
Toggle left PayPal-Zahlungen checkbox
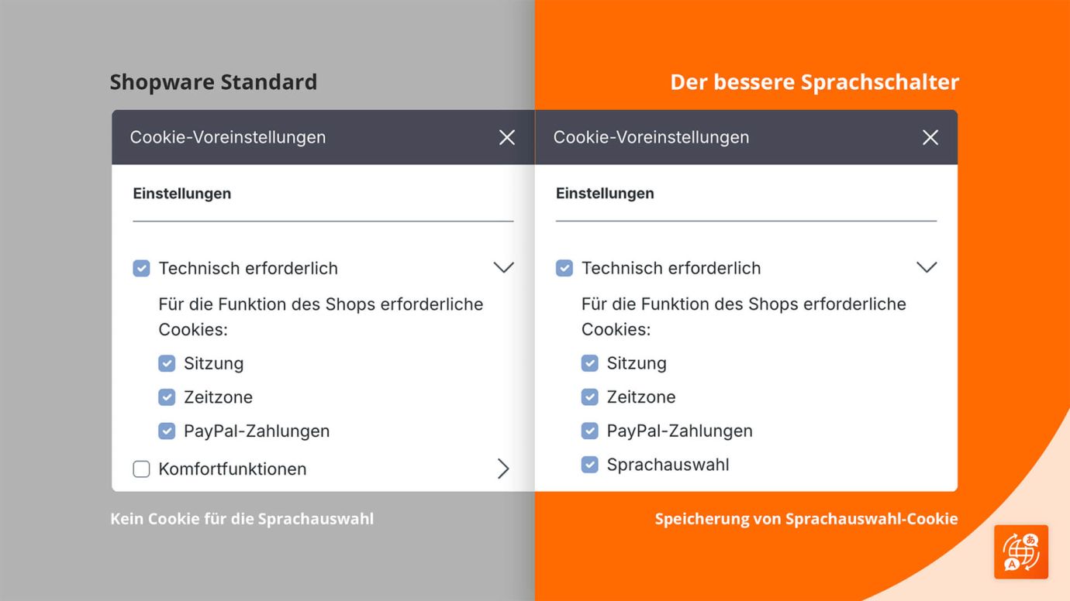point(167,431)
